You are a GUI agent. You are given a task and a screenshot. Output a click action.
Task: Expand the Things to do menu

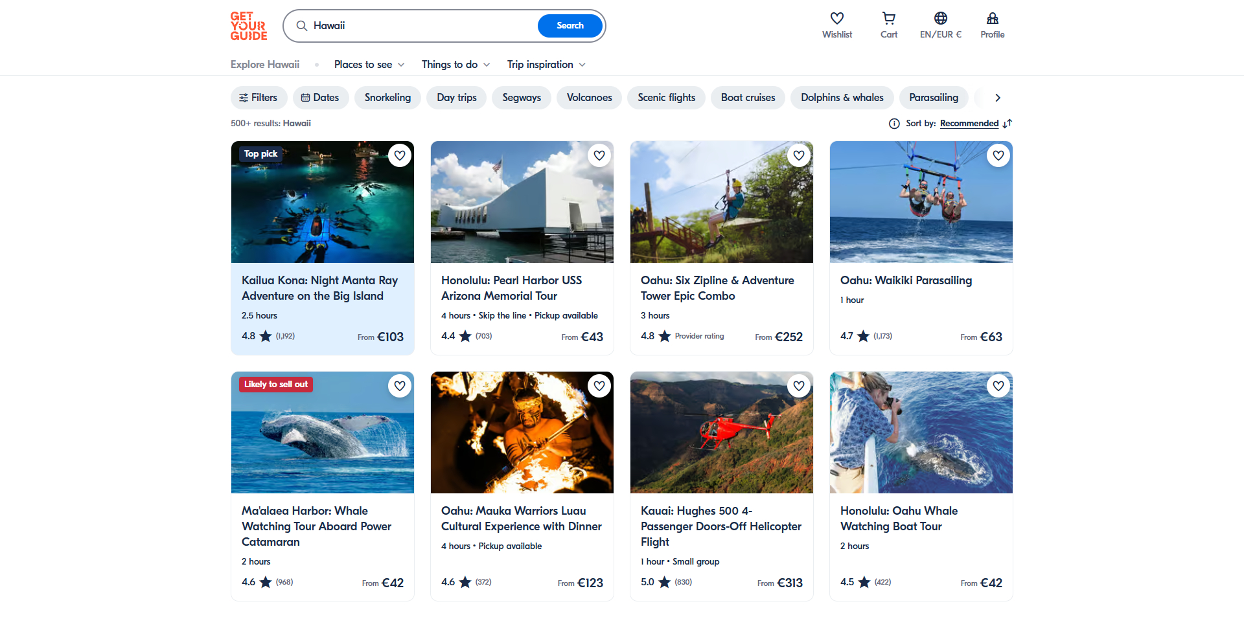point(455,65)
